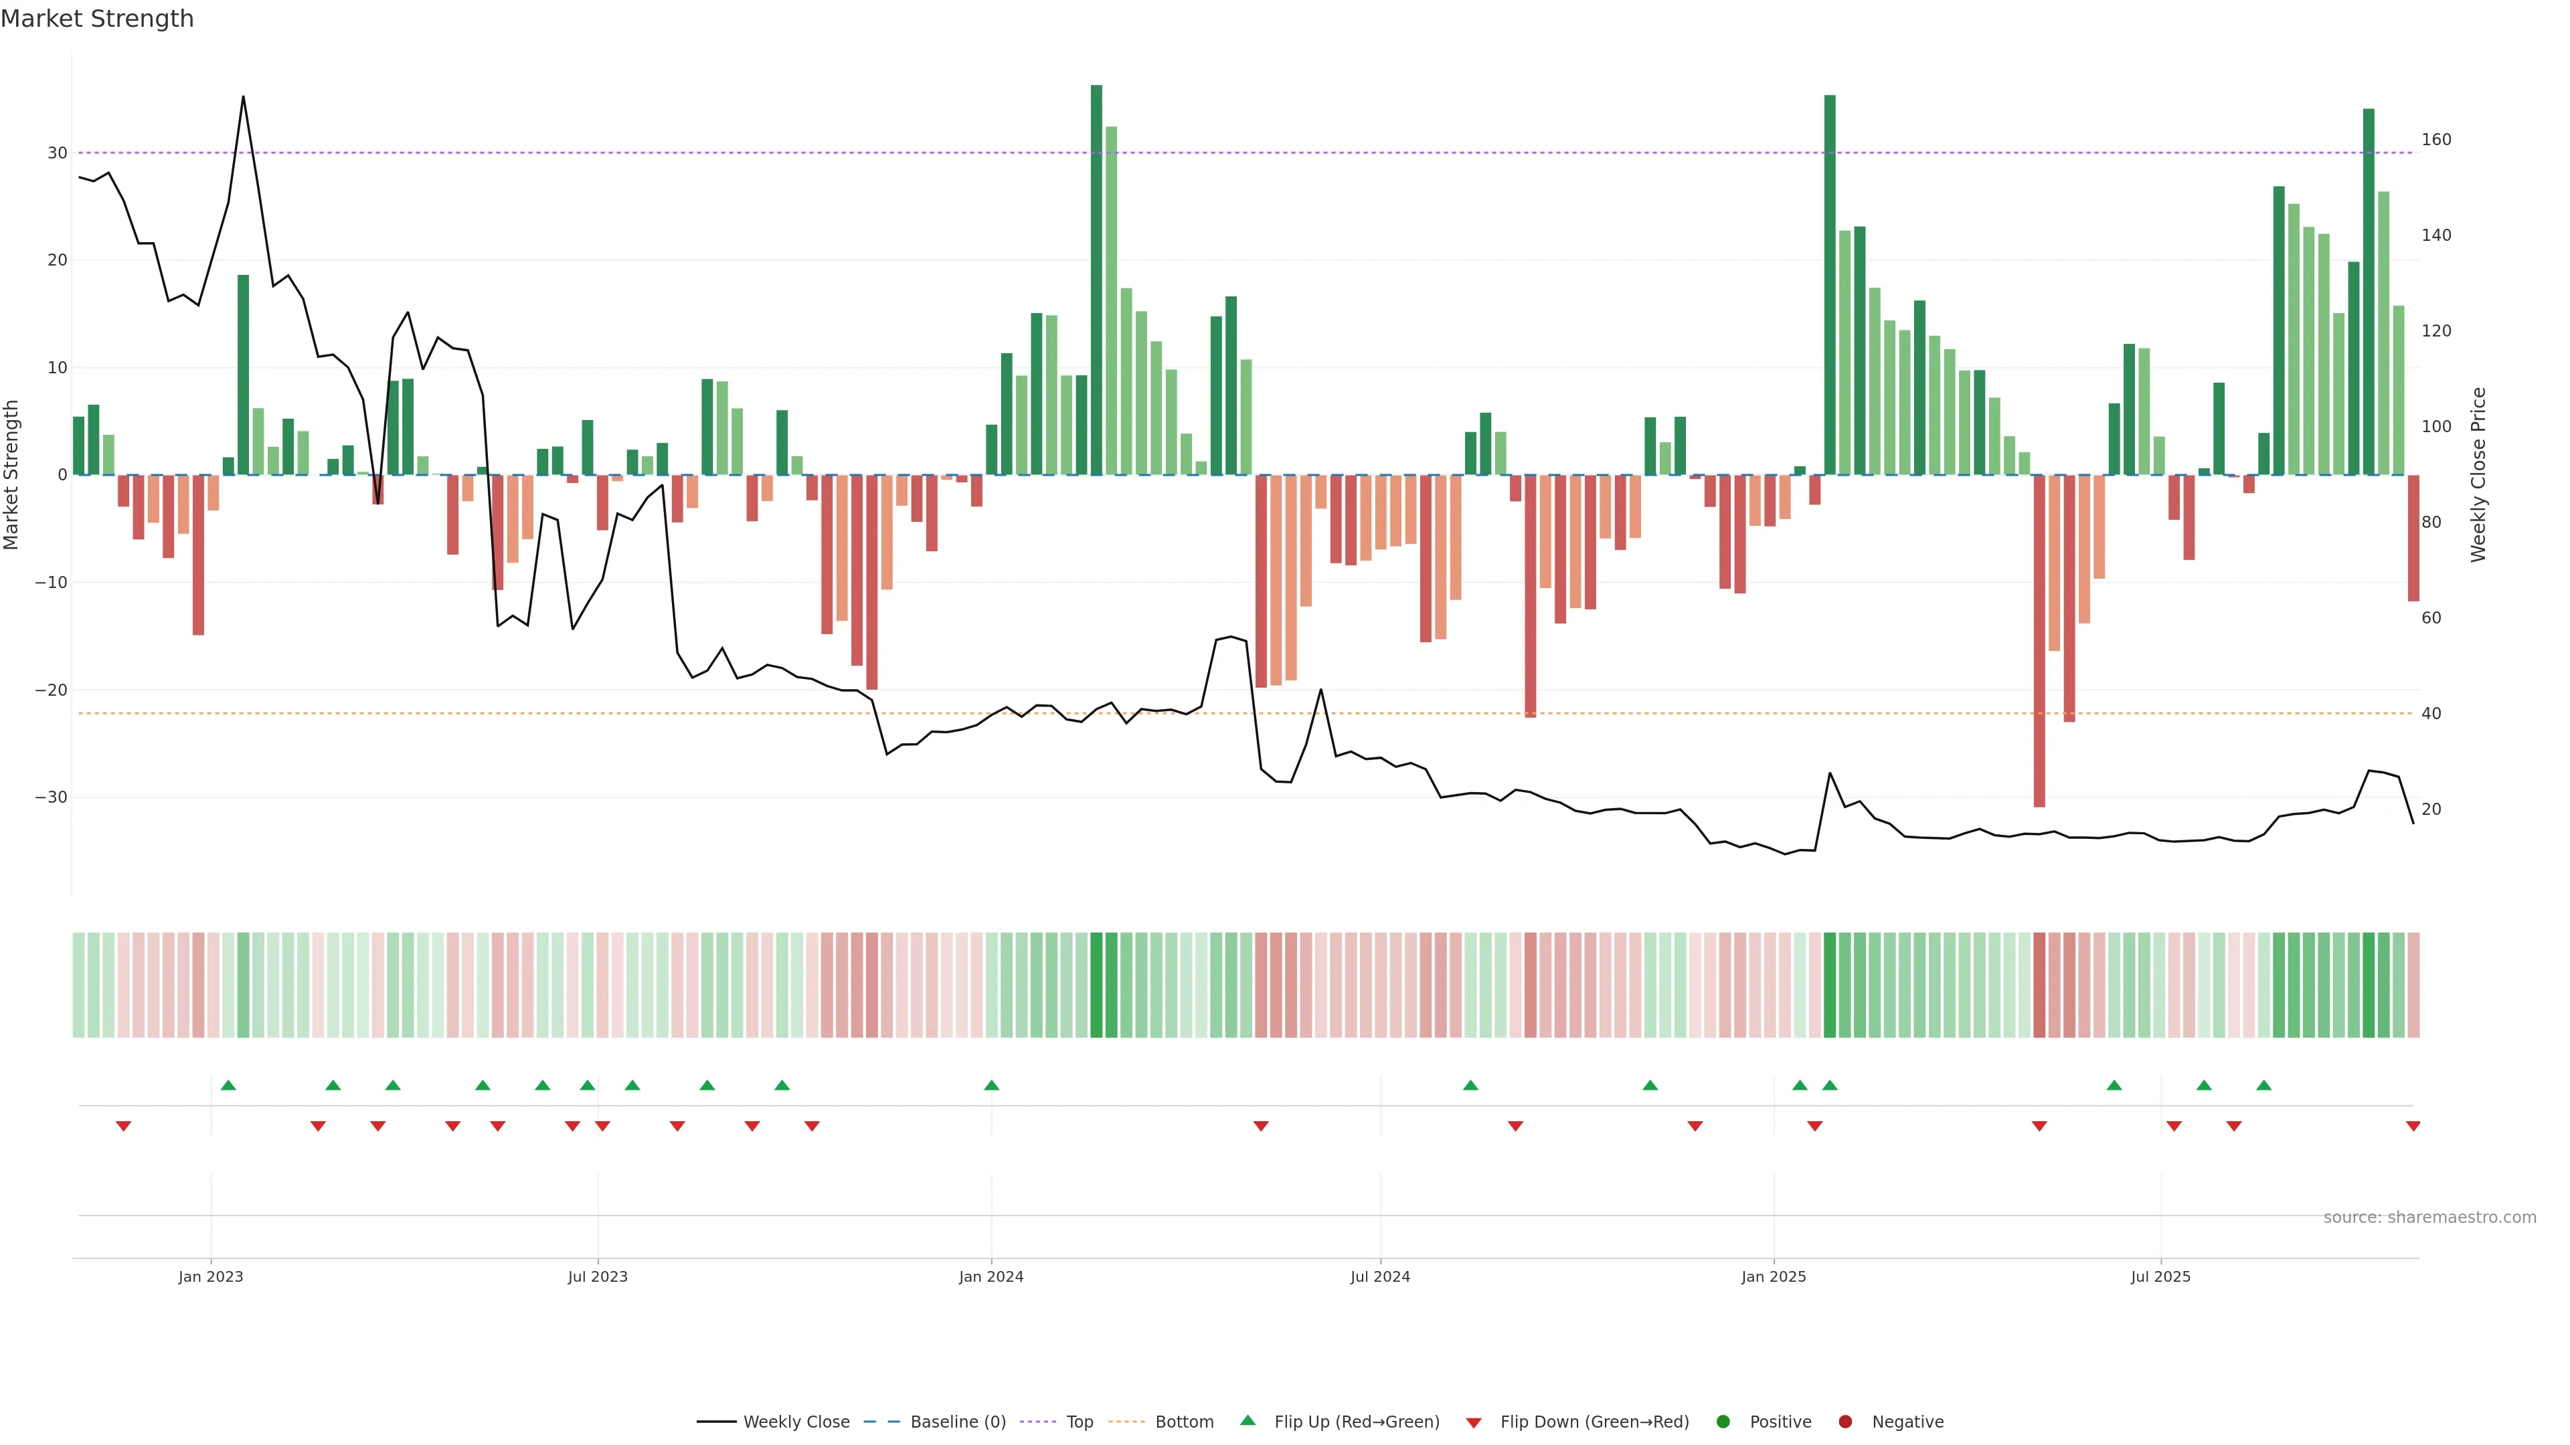Click the Market Strength chart title
The image size is (2570, 1445).
click(97, 19)
